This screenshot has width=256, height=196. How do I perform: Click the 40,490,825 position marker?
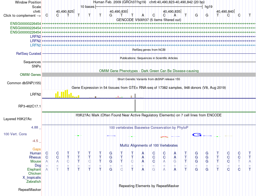click(x=65, y=11)
